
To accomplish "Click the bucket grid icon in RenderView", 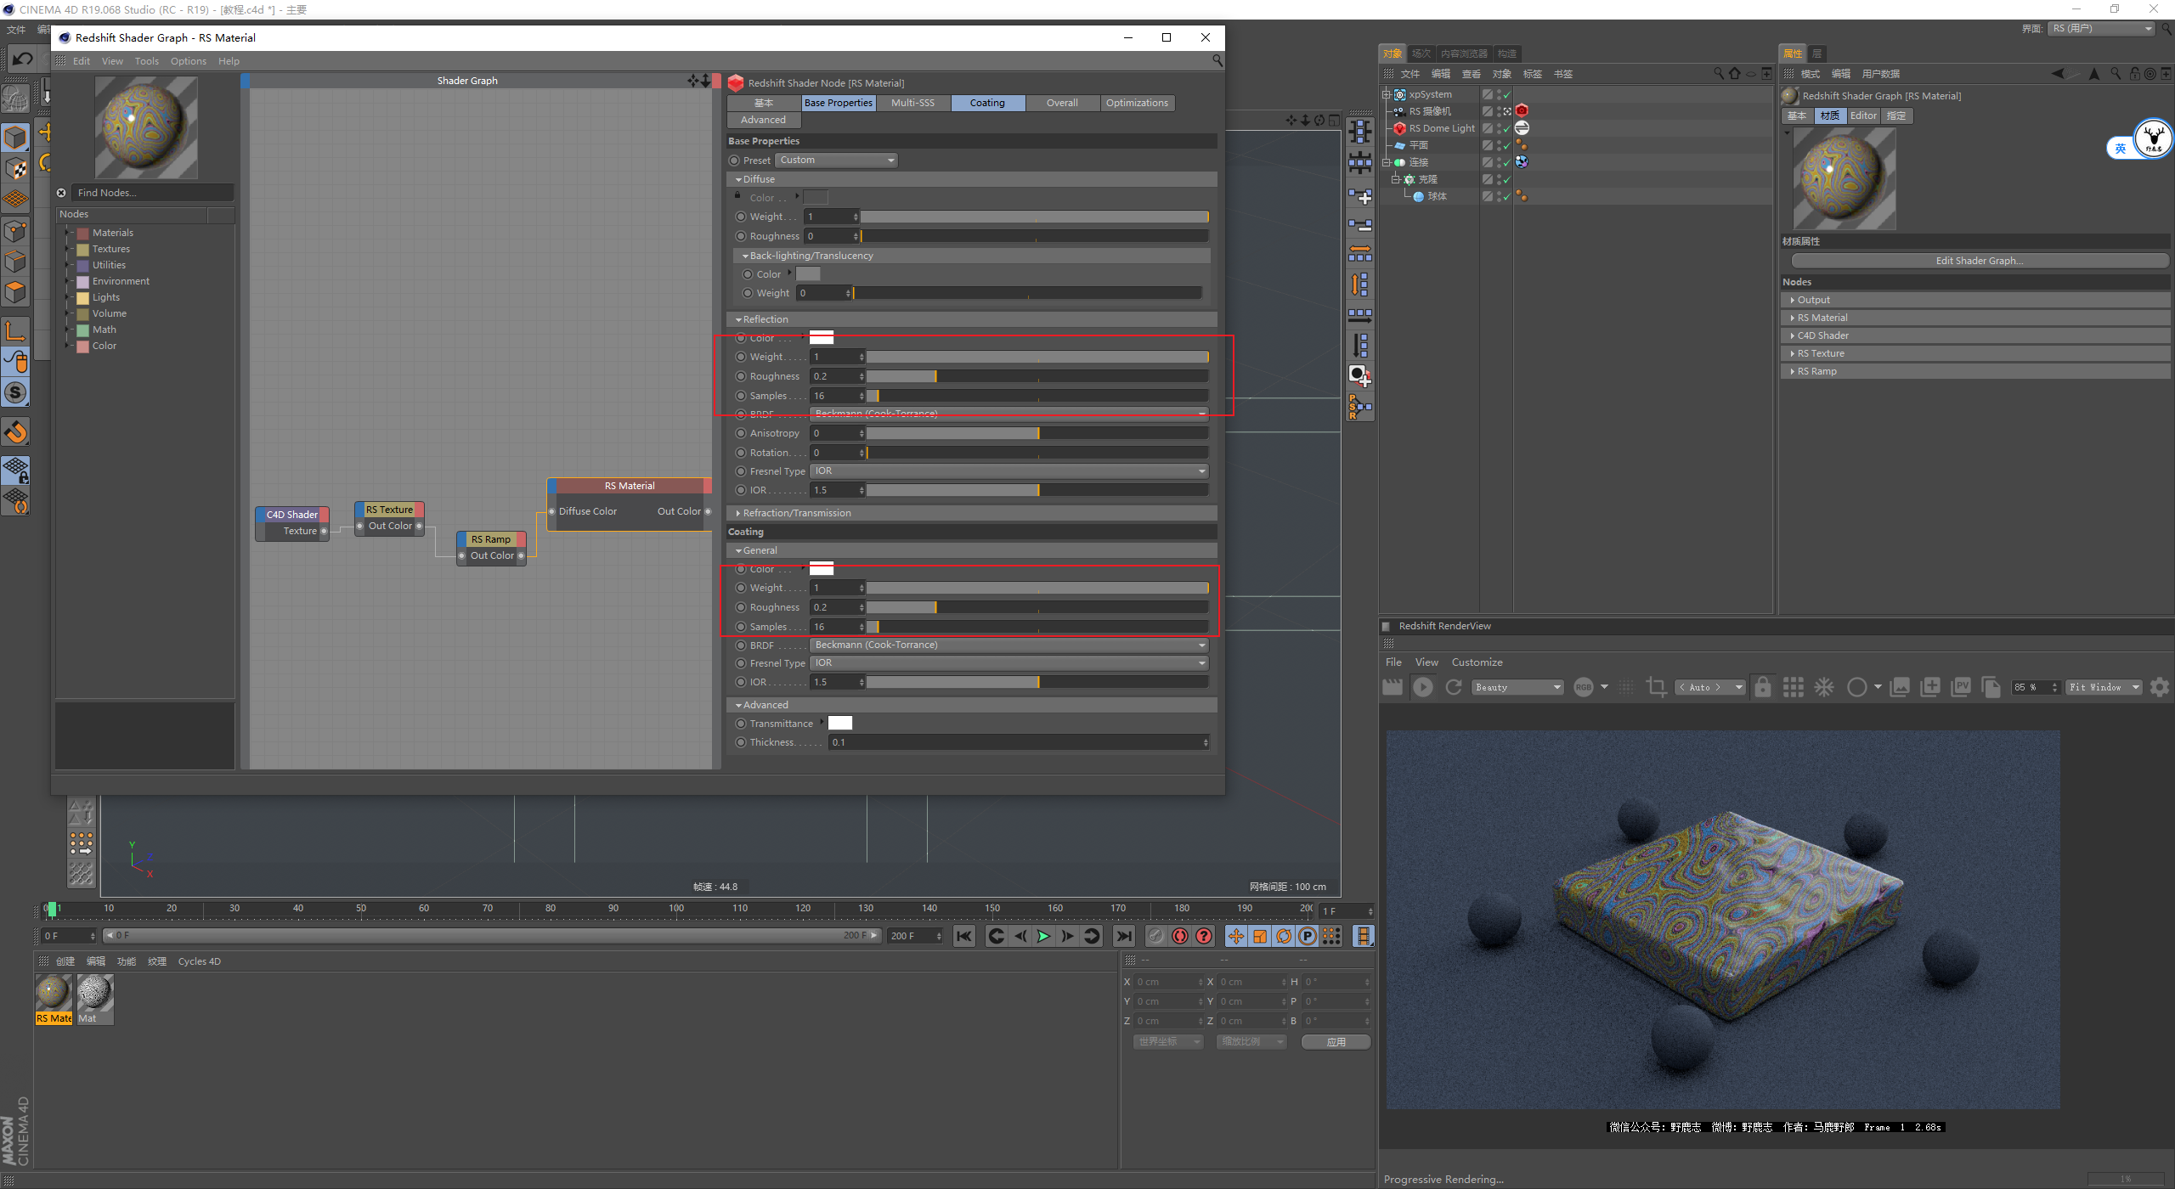I will (1793, 687).
